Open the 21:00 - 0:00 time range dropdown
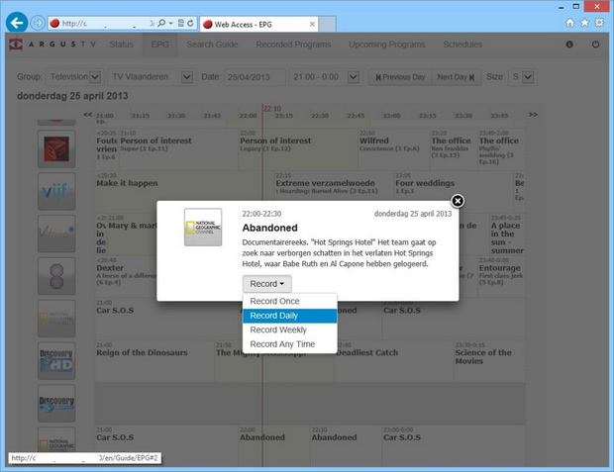614x472 pixels. tap(326, 77)
